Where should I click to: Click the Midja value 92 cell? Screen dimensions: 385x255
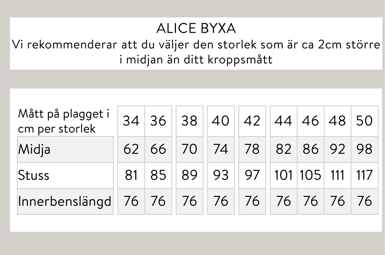(x=338, y=149)
